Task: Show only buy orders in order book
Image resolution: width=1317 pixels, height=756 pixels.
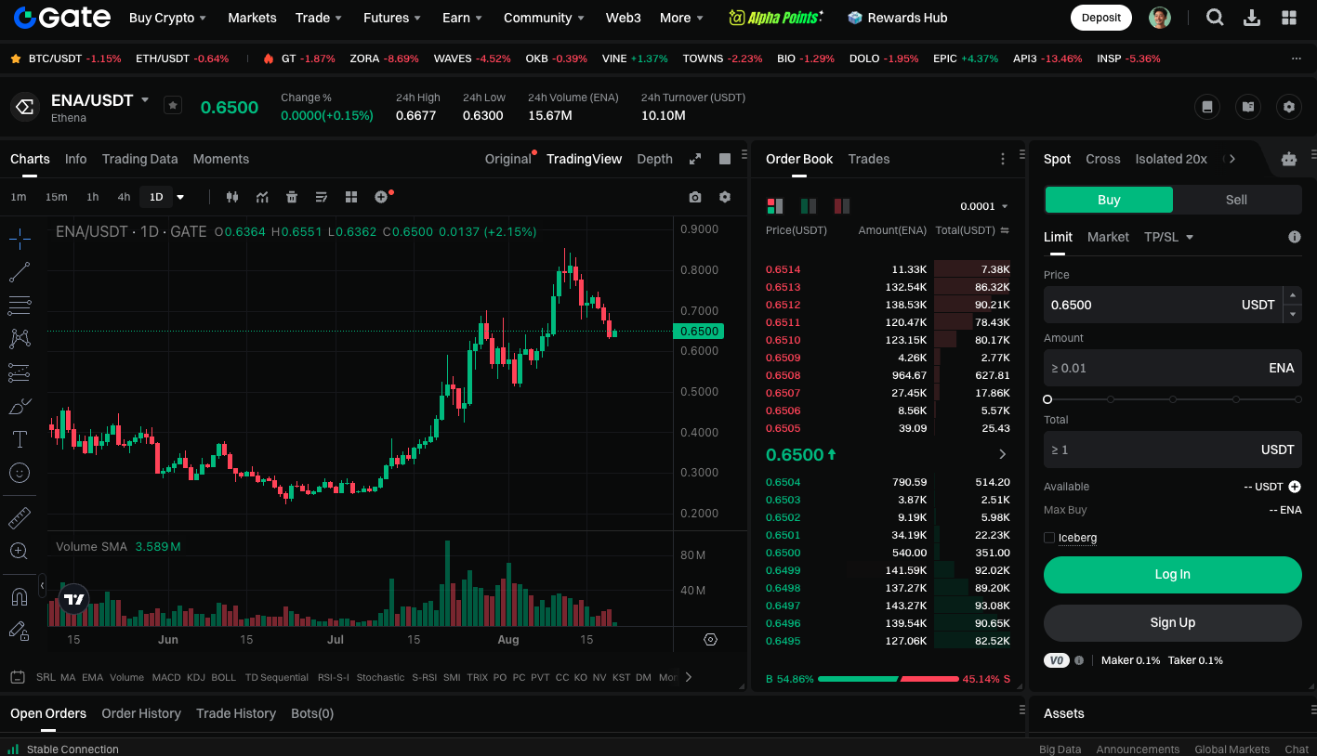Action: point(809,205)
